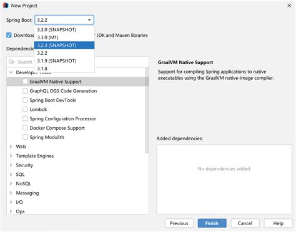
Task: Enable GraalVM Native Support checkbox
Action: pos(25,82)
